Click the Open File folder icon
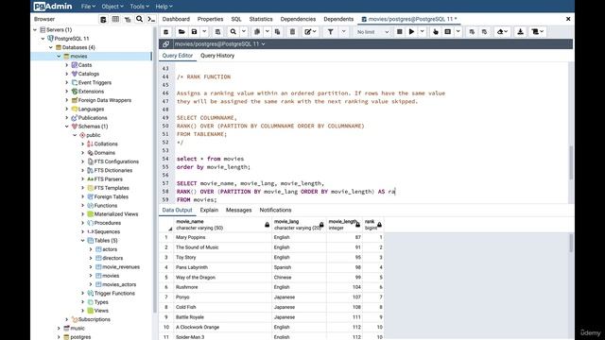 tap(181, 32)
